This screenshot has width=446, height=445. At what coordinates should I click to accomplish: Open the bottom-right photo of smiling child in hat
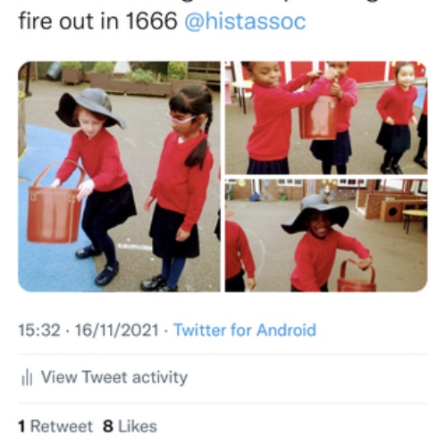pyautogui.click(x=326, y=235)
